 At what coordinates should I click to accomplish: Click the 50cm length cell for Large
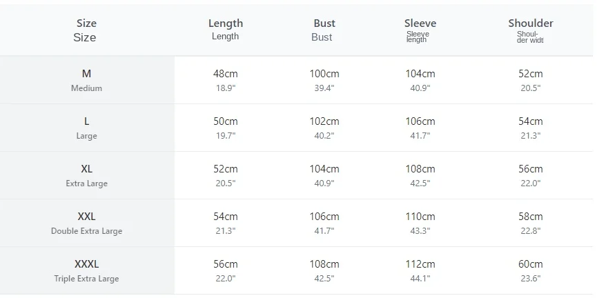click(226, 128)
